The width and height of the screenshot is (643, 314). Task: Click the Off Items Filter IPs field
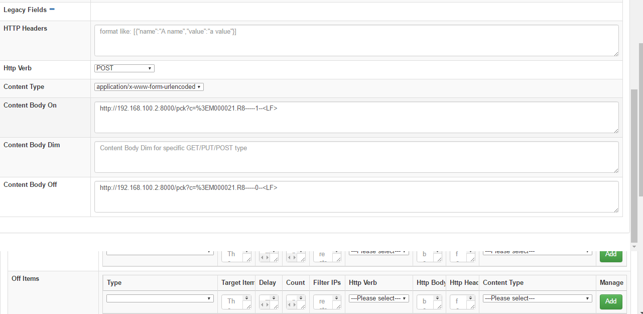(323, 301)
